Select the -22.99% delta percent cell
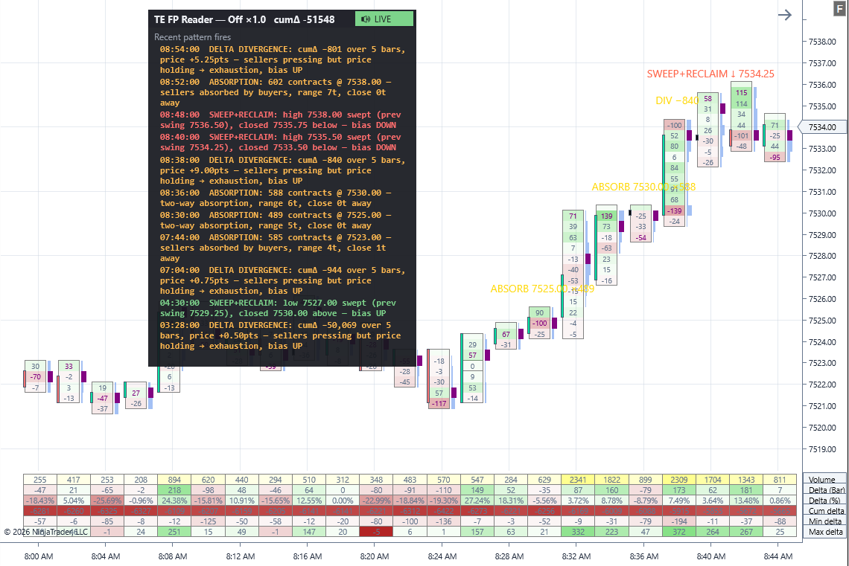849x566 pixels. pyautogui.click(x=376, y=501)
